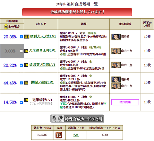The image size is (154, 141).
Task: Click the 特殊候補 box in 破軍騎行 row
Action: pyautogui.click(x=125, y=102)
